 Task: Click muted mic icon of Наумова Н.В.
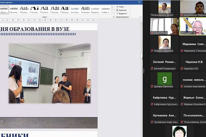click(x=182, y=69)
